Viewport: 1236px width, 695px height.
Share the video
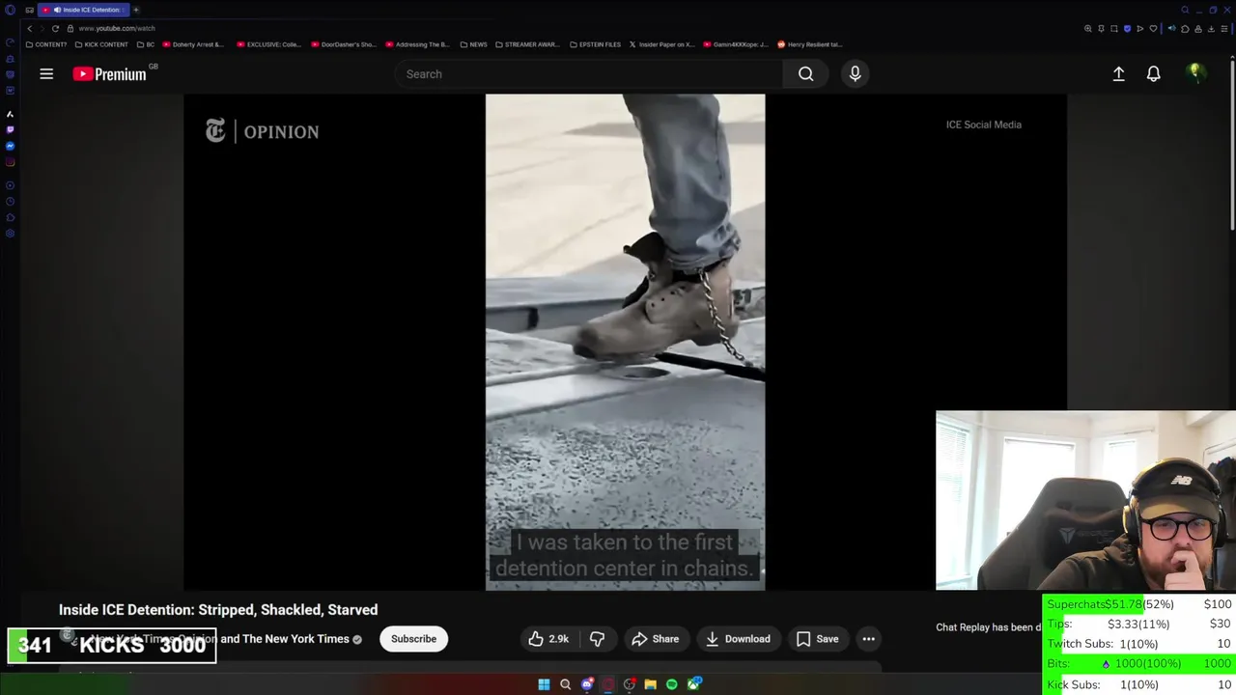[x=655, y=639]
